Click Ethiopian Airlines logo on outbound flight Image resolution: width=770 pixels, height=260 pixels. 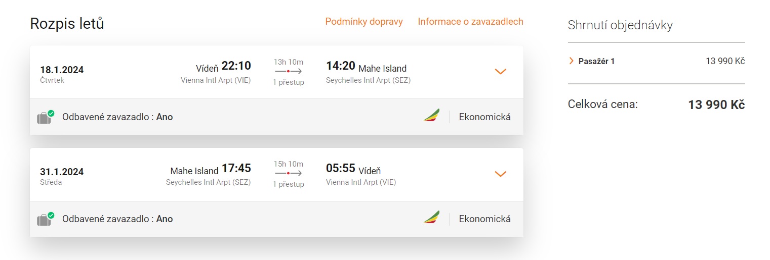pyautogui.click(x=431, y=116)
